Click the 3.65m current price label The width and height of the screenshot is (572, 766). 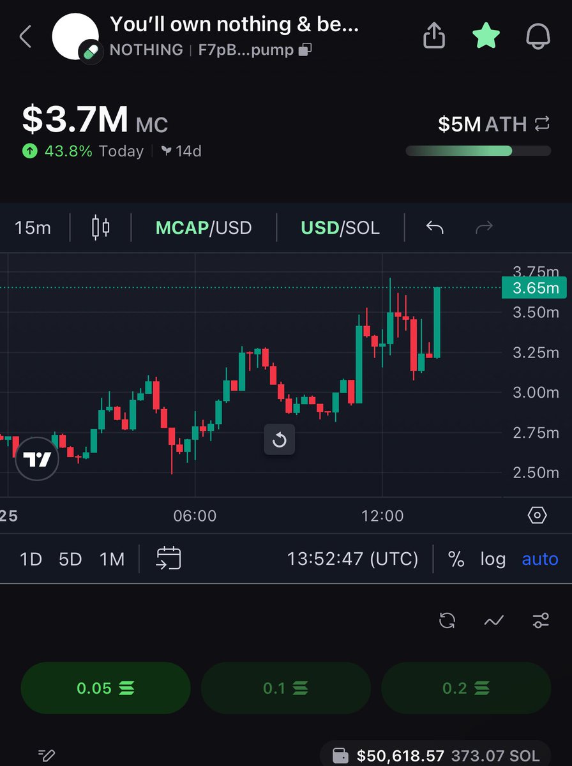pos(534,288)
